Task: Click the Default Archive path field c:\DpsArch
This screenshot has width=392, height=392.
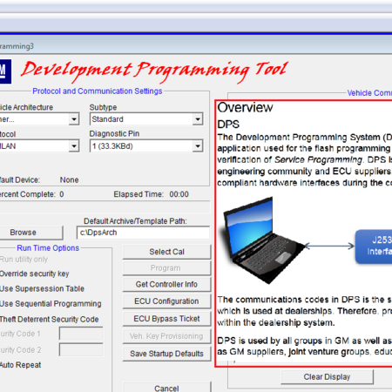Action: pos(143,233)
